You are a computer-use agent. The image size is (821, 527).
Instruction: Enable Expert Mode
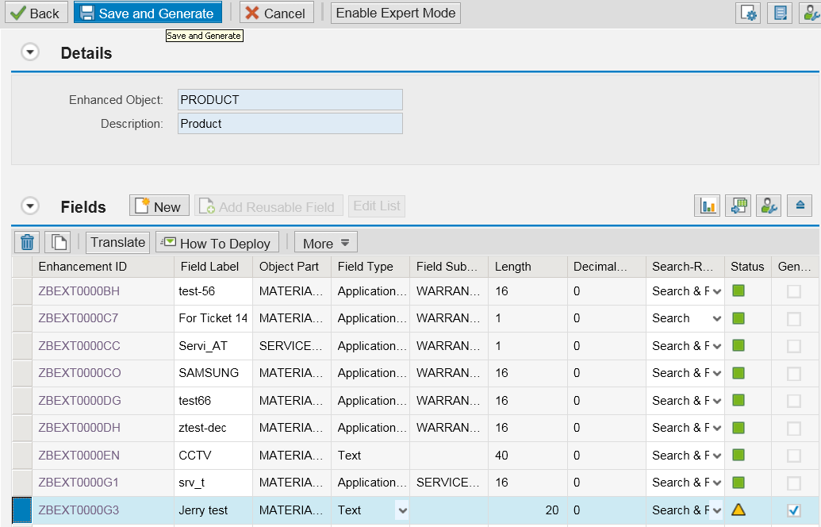pyautogui.click(x=395, y=13)
